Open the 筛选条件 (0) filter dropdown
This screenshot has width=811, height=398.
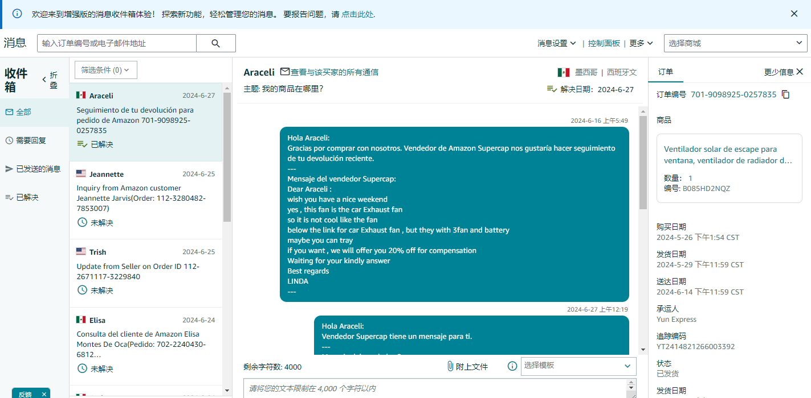tap(105, 70)
